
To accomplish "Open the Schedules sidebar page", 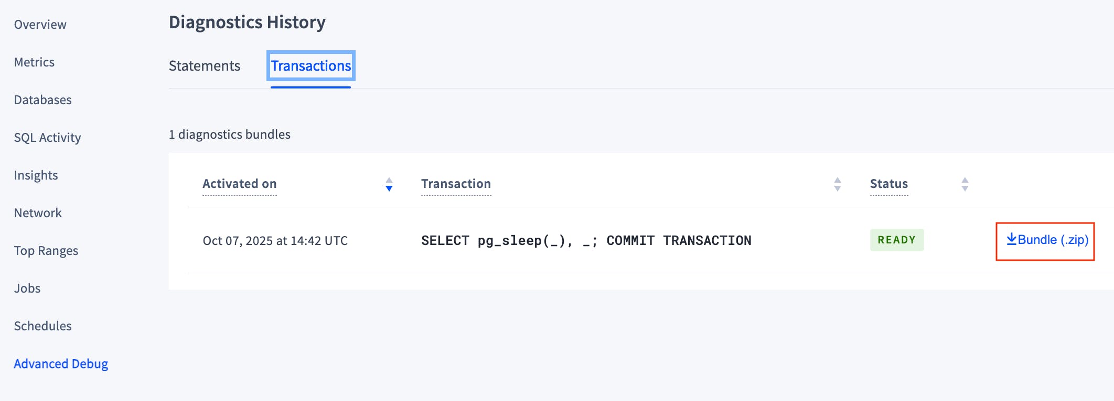I will (43, 326).
